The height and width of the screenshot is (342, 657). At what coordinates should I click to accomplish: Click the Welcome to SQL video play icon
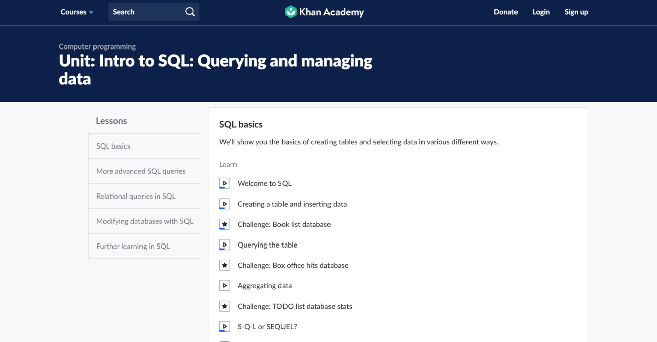[224, 183]
